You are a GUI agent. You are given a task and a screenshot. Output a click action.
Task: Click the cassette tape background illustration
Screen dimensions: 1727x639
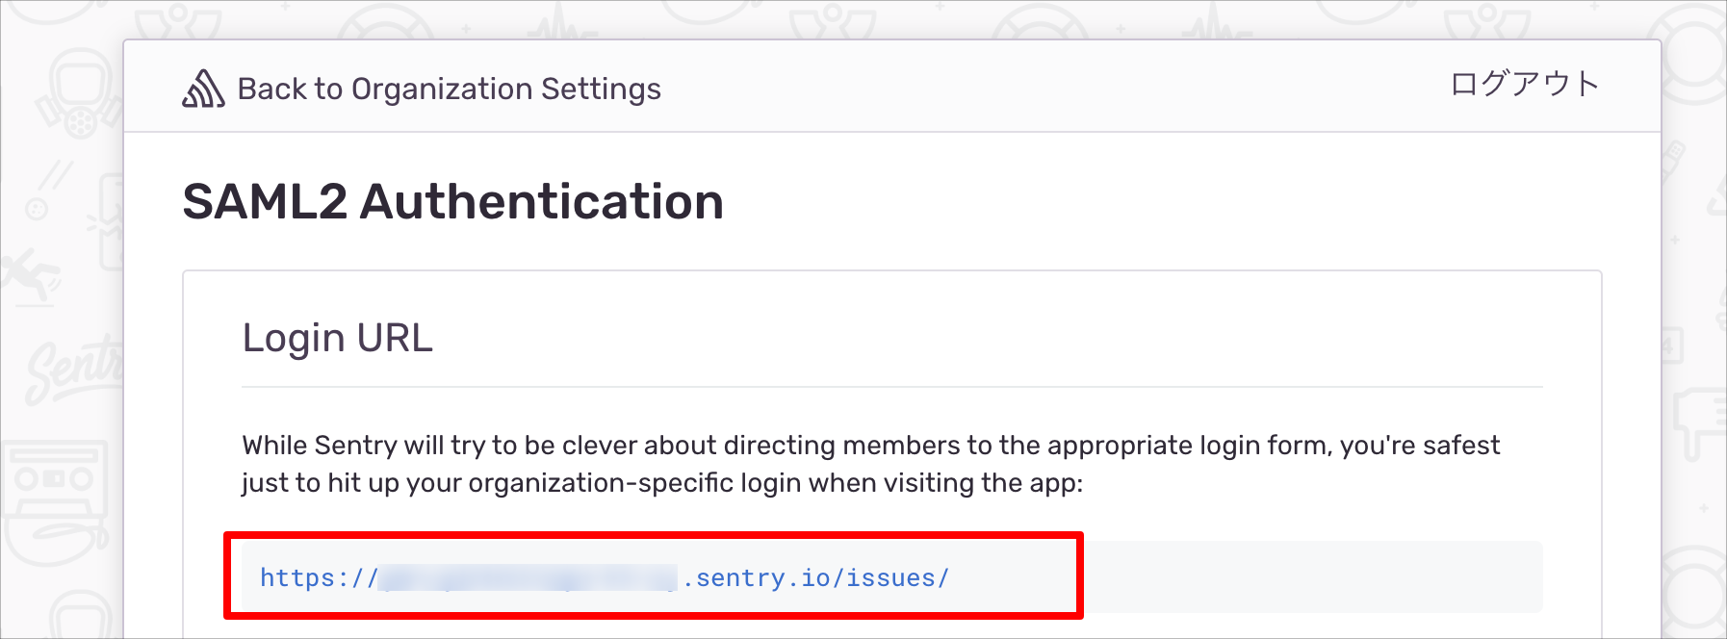pyautogui.click(x=53, y=479)
